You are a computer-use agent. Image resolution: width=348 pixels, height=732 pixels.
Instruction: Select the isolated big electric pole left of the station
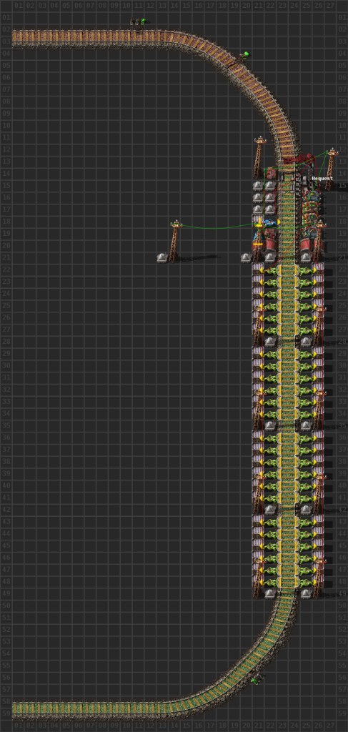[x=175, y=240]
